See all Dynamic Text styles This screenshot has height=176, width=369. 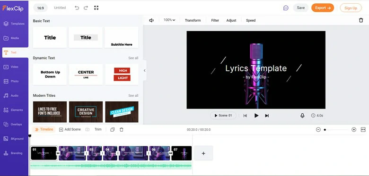(x=133, y=58)
